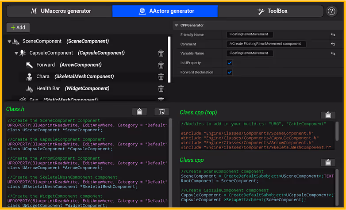This screenshot has width=346, height=210.
Task: Select the SceneComponent root icon
Action: click(16, 42)
